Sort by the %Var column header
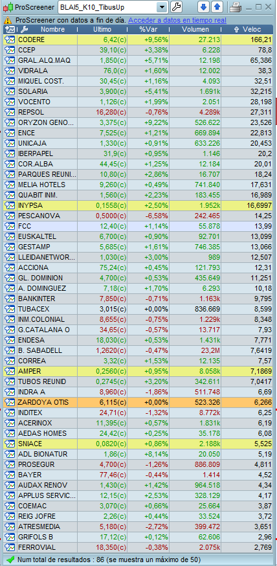Screen dimensions: 277x566 (149, 30)
